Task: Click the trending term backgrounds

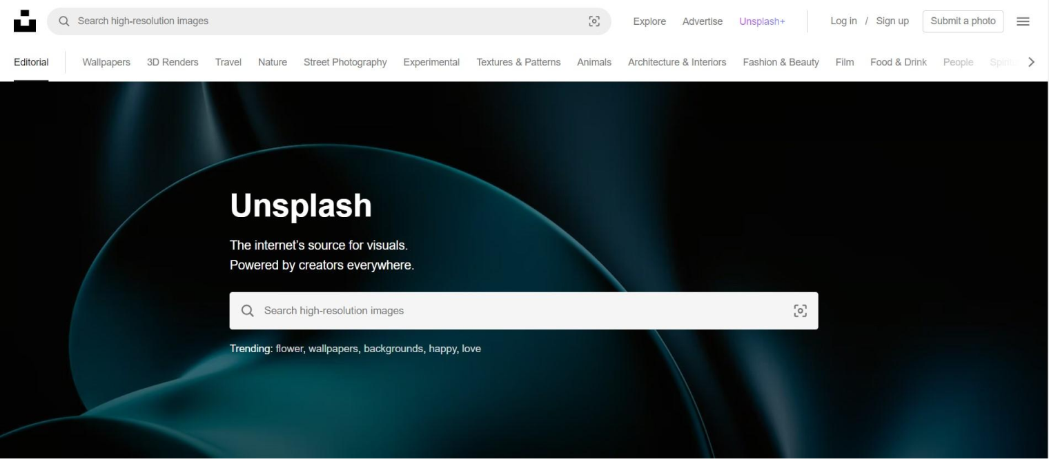Action: (393, 349)
